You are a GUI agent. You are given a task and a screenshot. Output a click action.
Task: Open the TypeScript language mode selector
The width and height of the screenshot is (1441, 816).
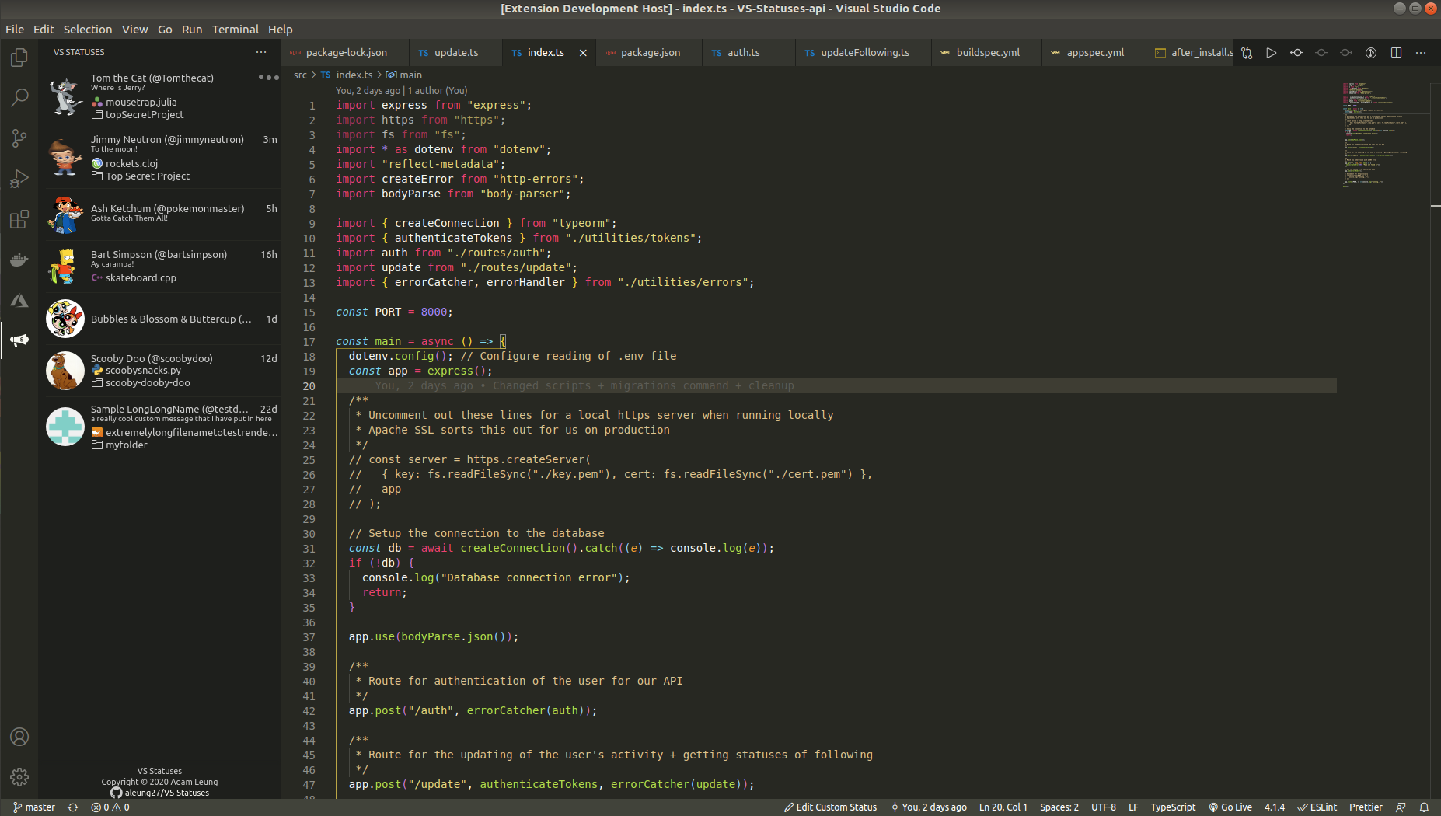(x=1173, y=807)
